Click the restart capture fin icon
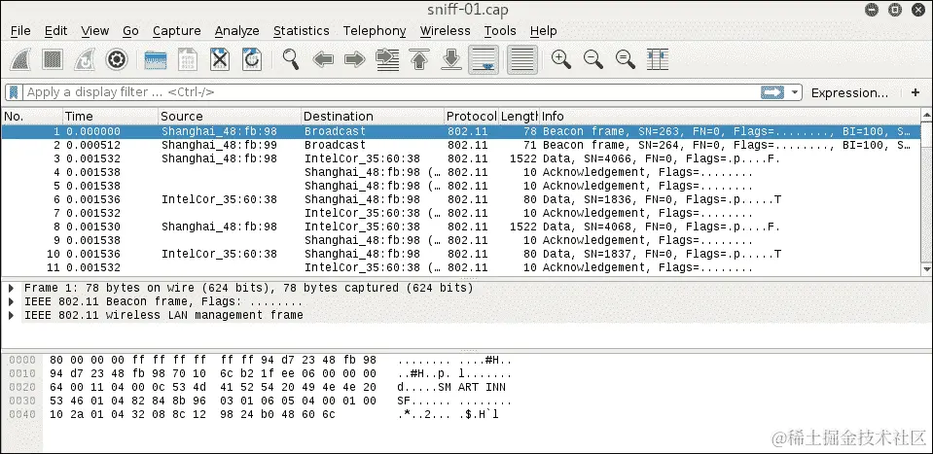933x454 pixels. tap(85, 60)
